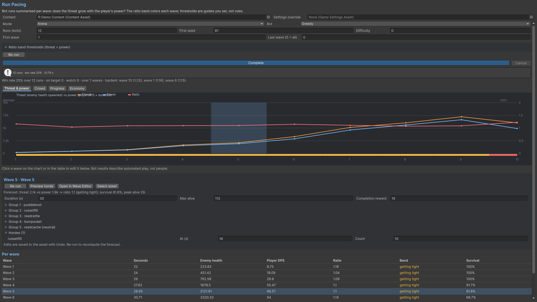537x302 pixels.
Task: Select the Wave 3 table row
Action: [267, 279]
